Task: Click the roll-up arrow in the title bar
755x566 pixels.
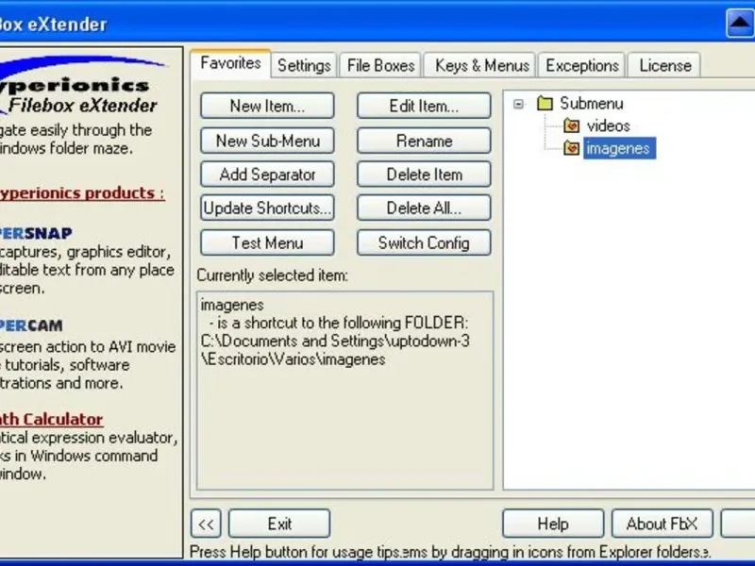Action: [x=740, y=23]
